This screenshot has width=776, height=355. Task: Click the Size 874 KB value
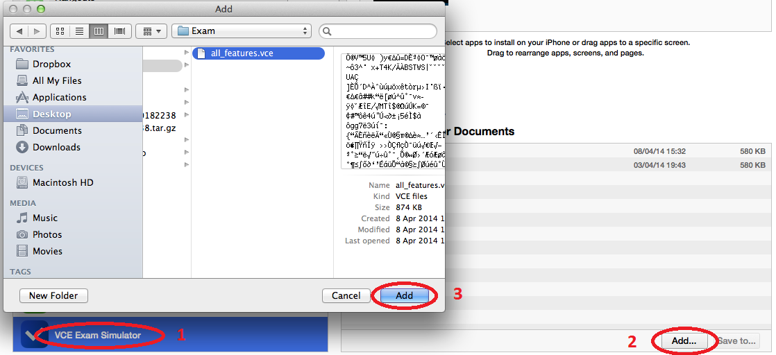[409, 207]
